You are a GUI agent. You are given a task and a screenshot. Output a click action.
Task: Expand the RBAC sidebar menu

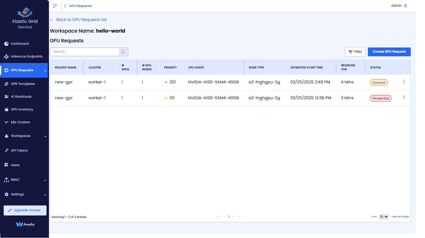coord(45,180)
